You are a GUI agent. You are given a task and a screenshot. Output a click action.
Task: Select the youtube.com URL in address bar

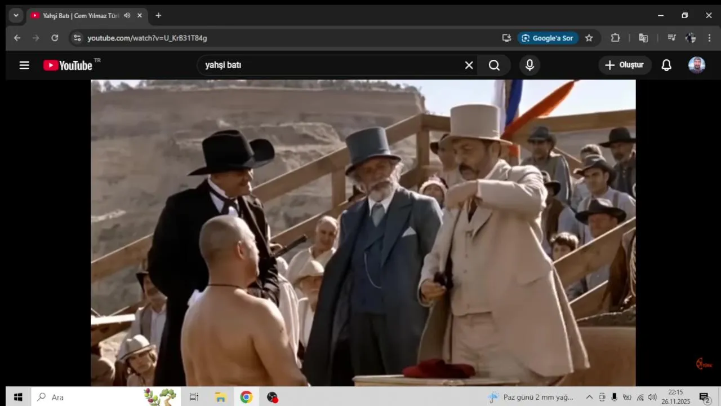pyautogui.click(x=148, y=38)
